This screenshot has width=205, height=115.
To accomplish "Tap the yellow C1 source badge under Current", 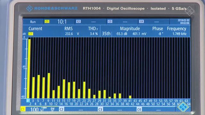I will [31, 34].
